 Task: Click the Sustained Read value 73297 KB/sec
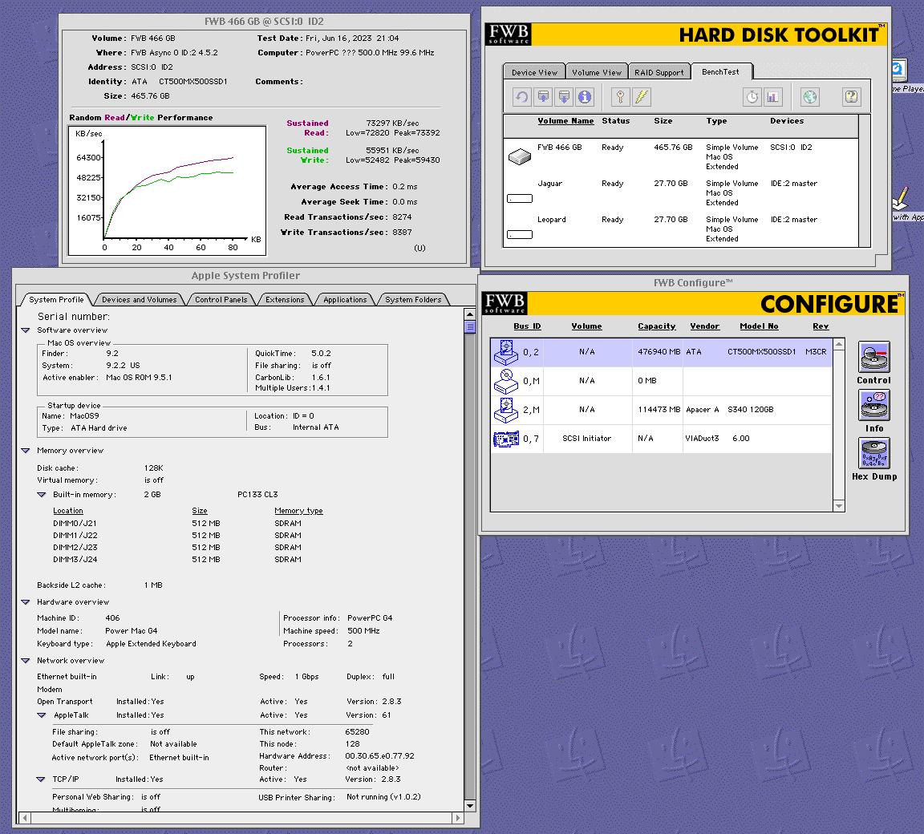(x=392, y=123)
